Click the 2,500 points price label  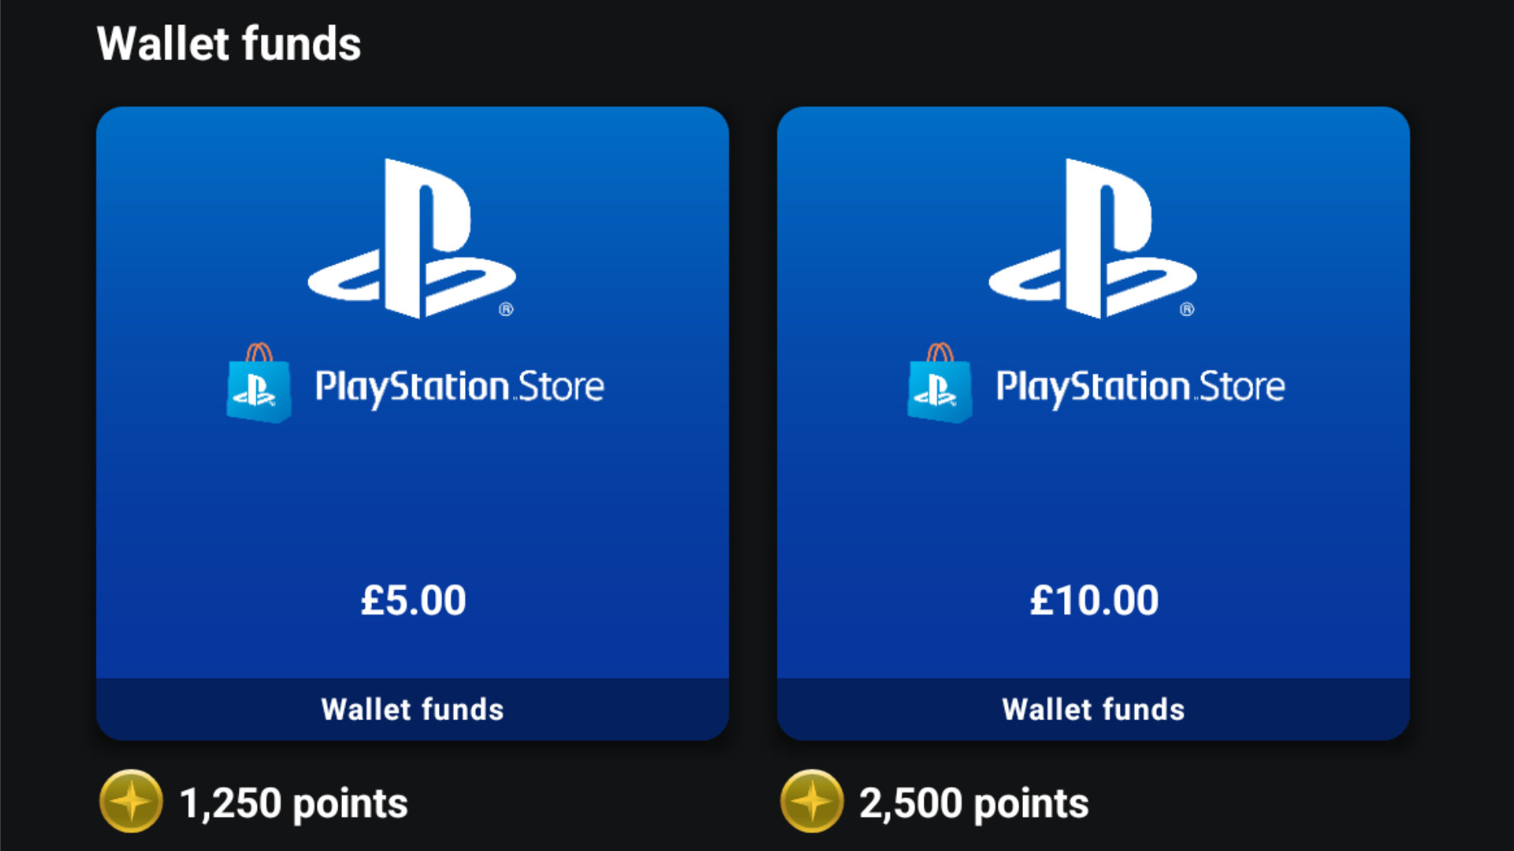974,804
